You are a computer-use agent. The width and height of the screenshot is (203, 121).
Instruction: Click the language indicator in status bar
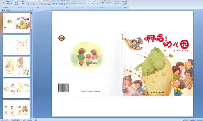(31, 120)
